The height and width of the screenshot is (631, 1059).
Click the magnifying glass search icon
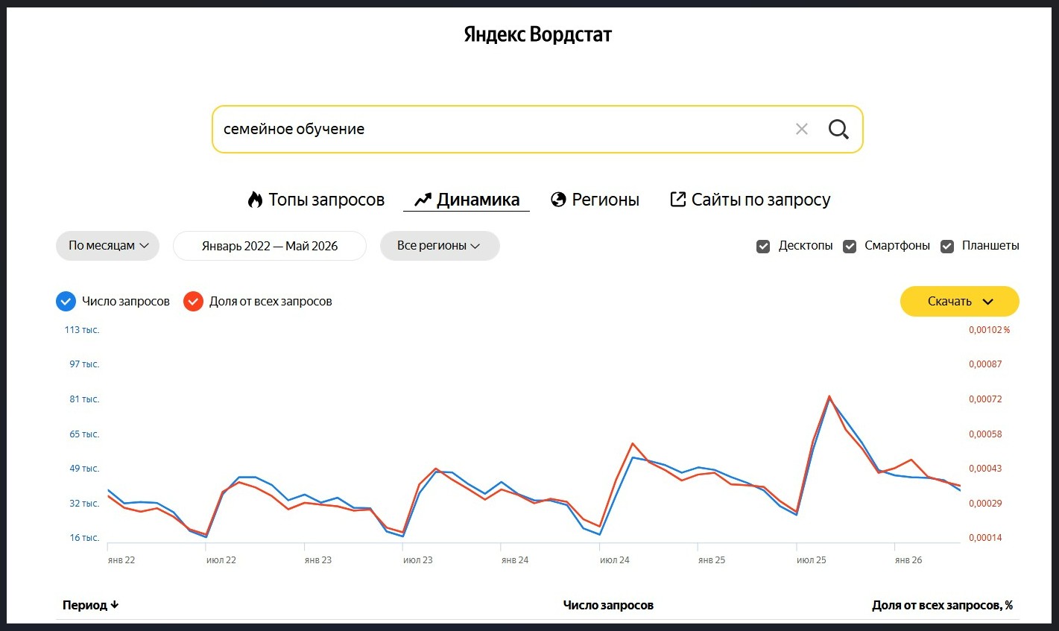[x=838, y=129]
